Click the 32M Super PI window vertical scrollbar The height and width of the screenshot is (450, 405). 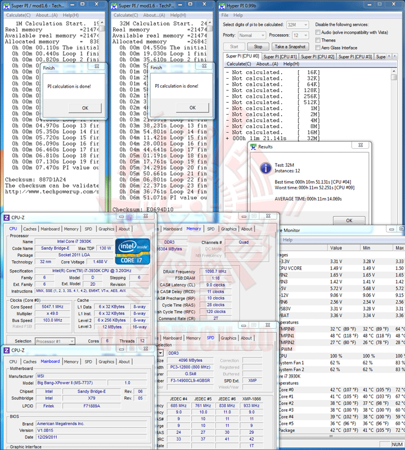pos(210,115)
